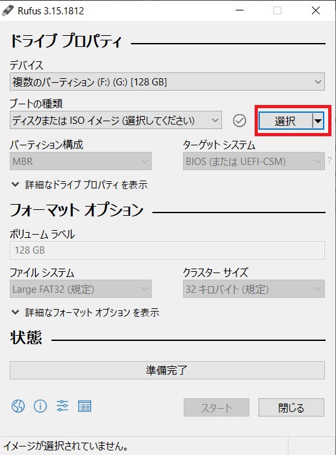Viewport: 336px width, 455px height.
Task: Expand 詳細なフォーマット オプション を表示
Action: (x=85, y=312)
